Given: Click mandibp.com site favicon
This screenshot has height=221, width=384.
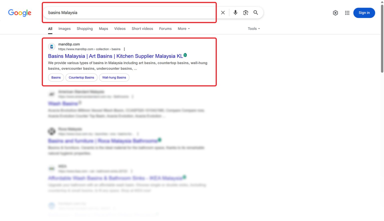Looking at the screenshot, I should click(x=51, y=47).
